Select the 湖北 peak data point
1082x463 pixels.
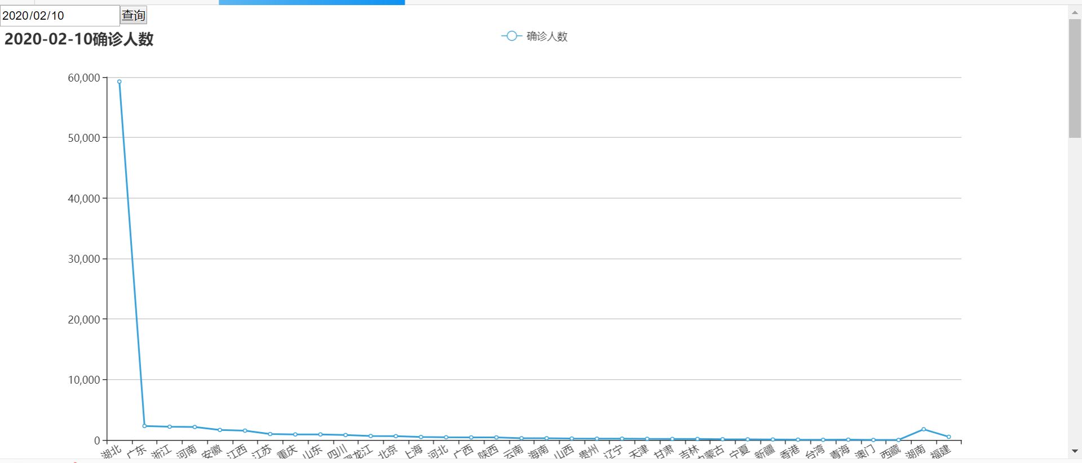[x=119, y=82]
